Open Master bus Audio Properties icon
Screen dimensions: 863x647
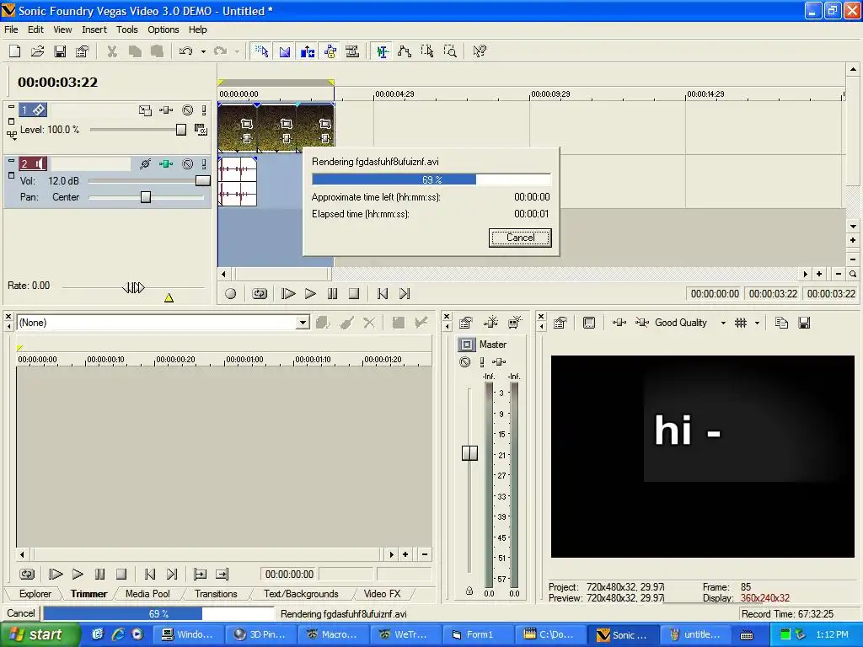point(465,323)
